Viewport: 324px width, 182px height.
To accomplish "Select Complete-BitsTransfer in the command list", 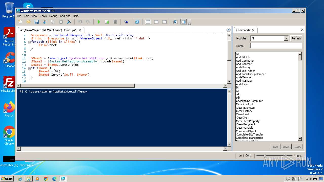I will [x=250, y=134].
